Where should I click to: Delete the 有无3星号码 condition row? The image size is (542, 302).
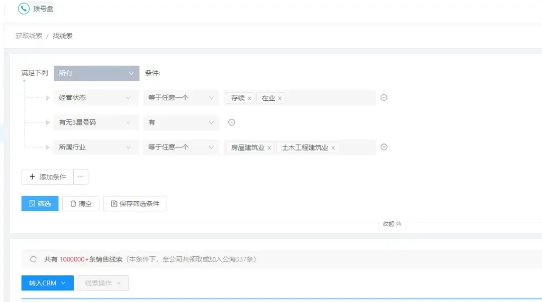tap(231, 122)
